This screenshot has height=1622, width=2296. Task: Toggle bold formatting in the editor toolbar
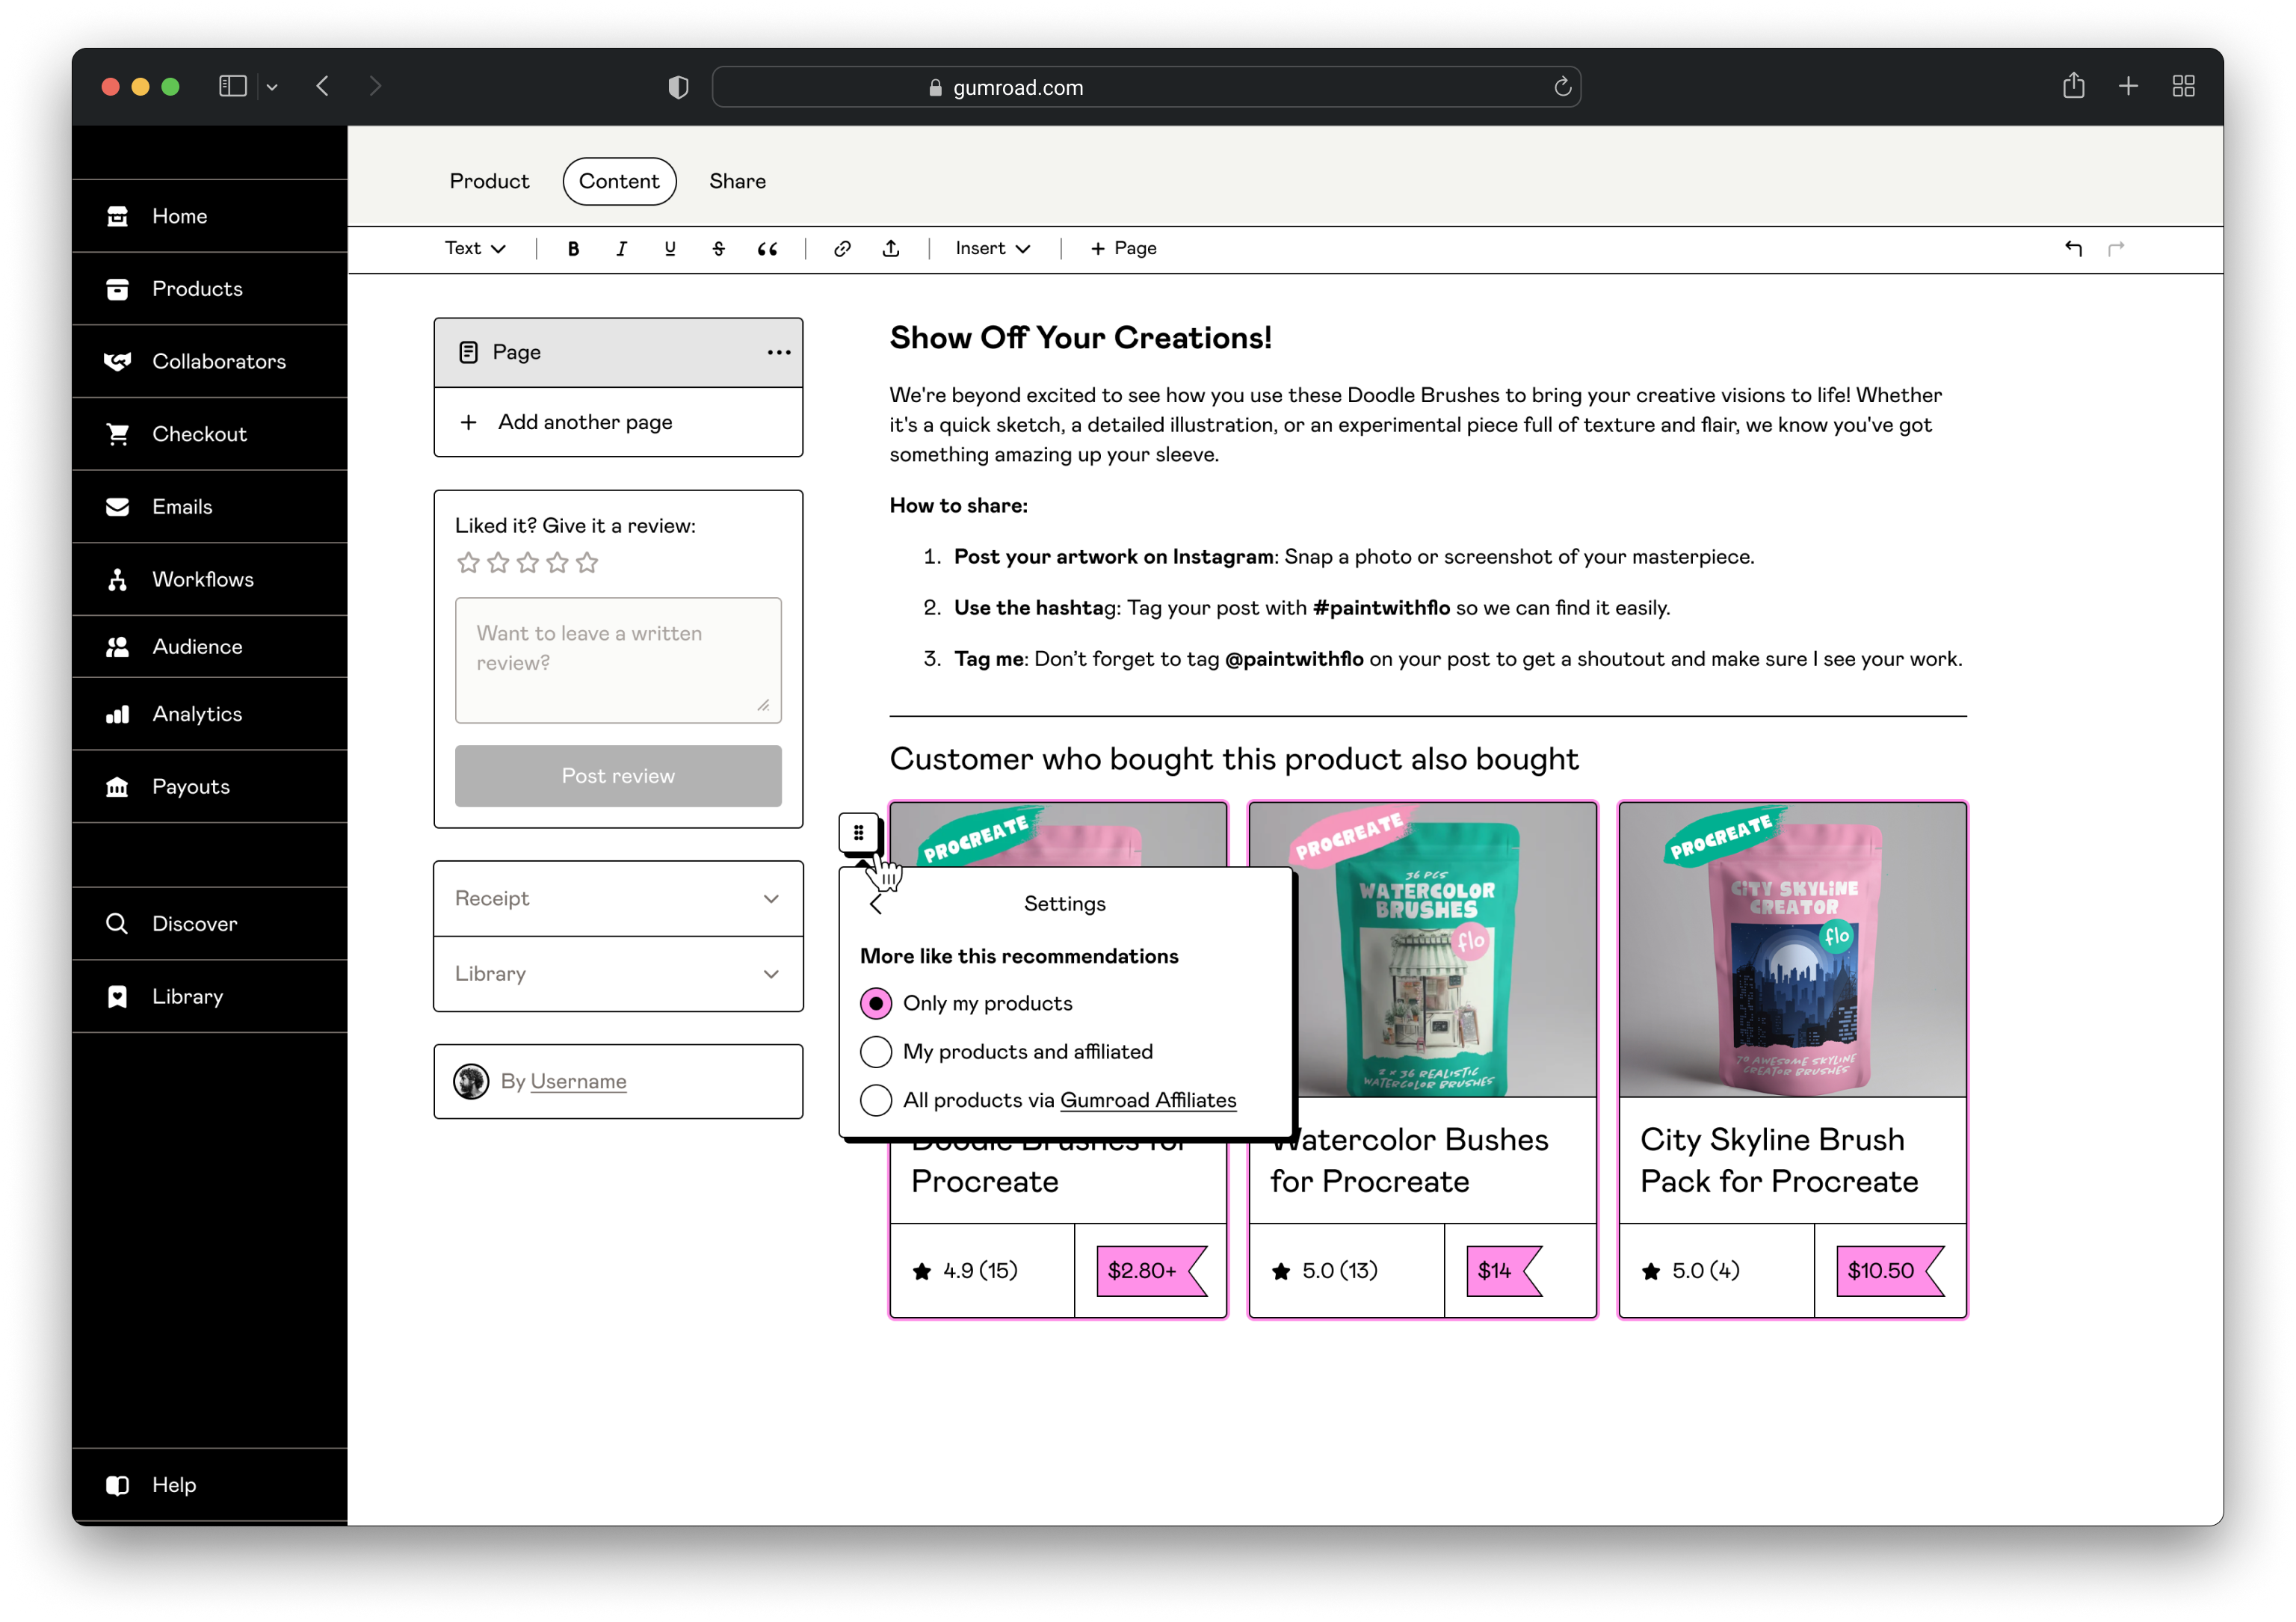click(x=573, y=248)
